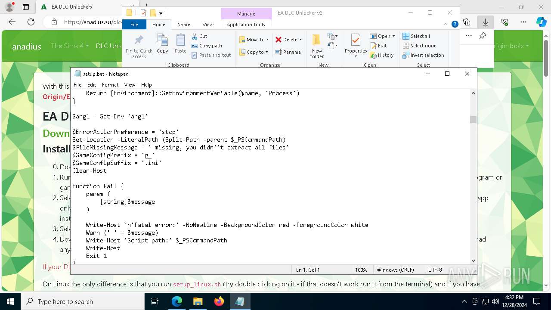Image resolution: width=551 pixels, height=310 pixels.
Task: Click Select all in ribbon
Action: pyautogui.click(x=416, y=36)
